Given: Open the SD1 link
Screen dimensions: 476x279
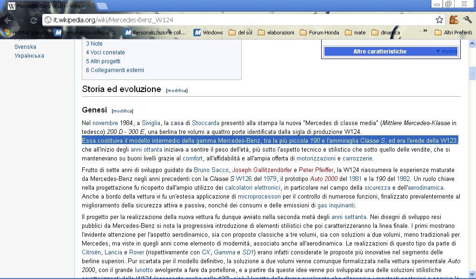Looking at the screenshot, I should (x=248, y=252).
